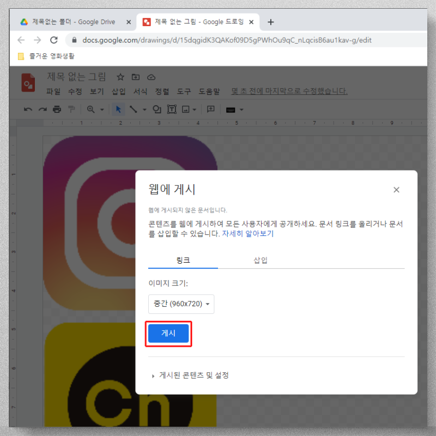This screenshot has height=436, width=436.
Task: Click the Instagram logo image on canvas
Action: [89, 222]
